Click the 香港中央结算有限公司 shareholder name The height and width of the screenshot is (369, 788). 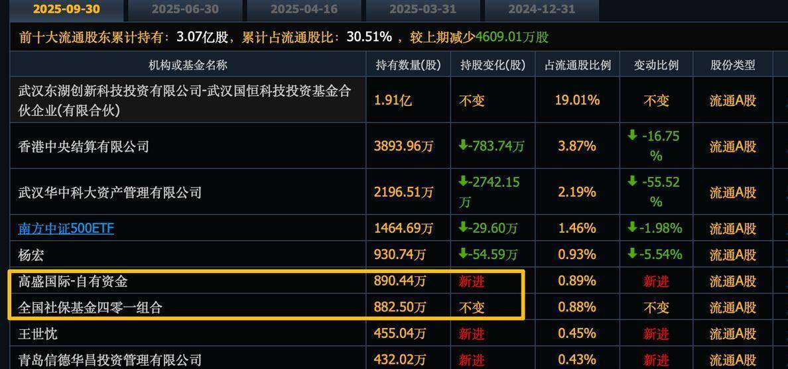84,146
